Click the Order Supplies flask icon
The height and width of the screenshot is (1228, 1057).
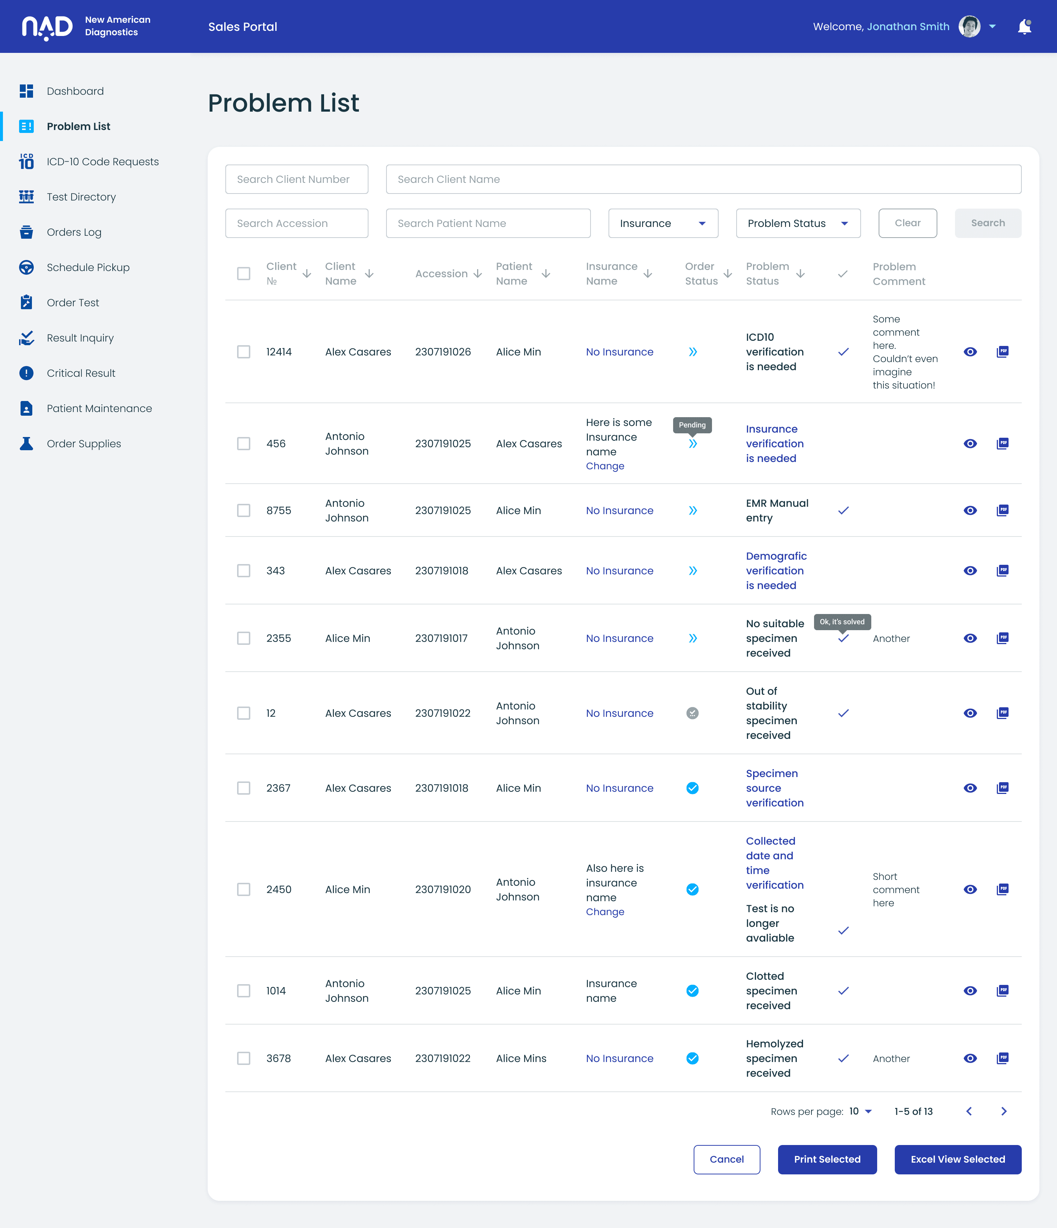(x=26, y=443)
